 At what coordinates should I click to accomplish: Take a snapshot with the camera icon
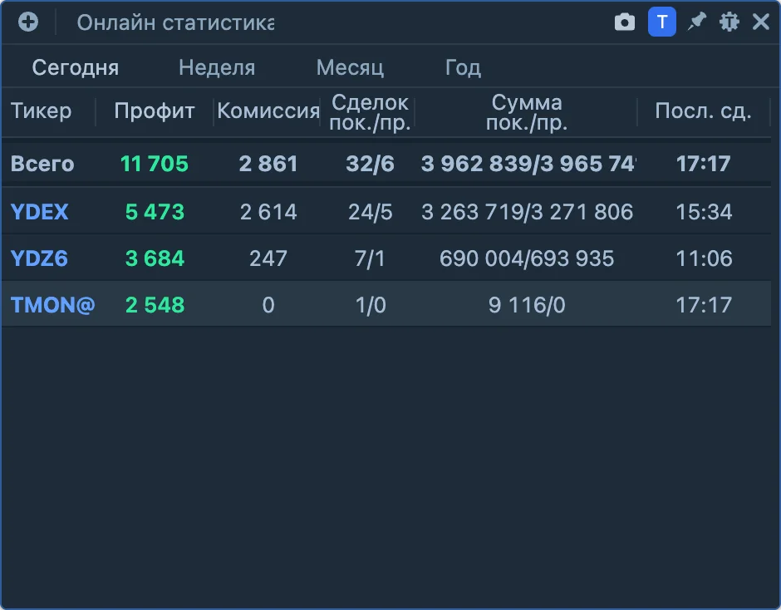click(x=625, y=22)
